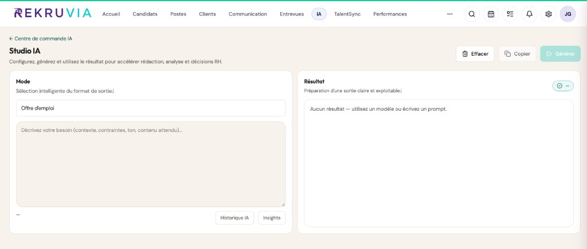
Task: Click the Générer button
Action: pos(561,54)
